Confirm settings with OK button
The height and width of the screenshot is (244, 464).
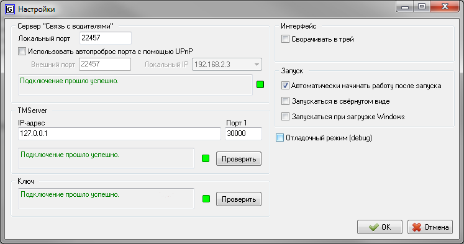[x=380, y=227]
